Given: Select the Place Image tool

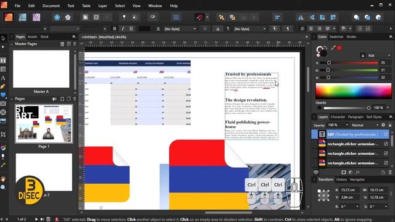Looking at the screenshot, I should coord(3,121).
